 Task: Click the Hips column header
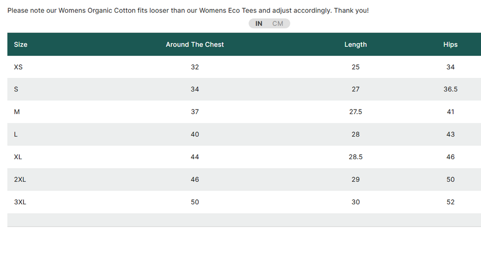(450, 45)
